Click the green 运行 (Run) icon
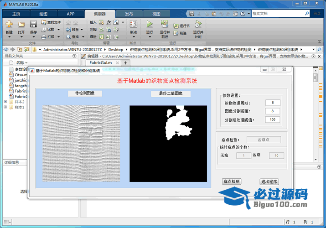326x228 pixels. pos(150,25)
